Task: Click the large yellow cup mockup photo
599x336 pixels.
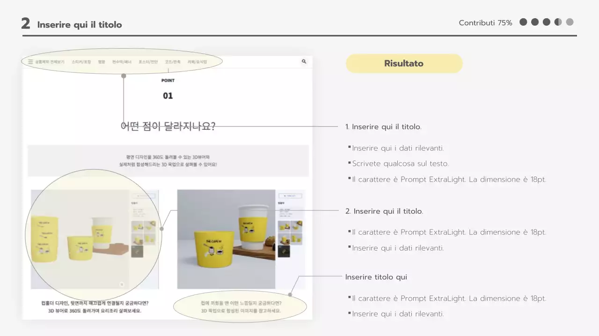Action: click(226, 239)
